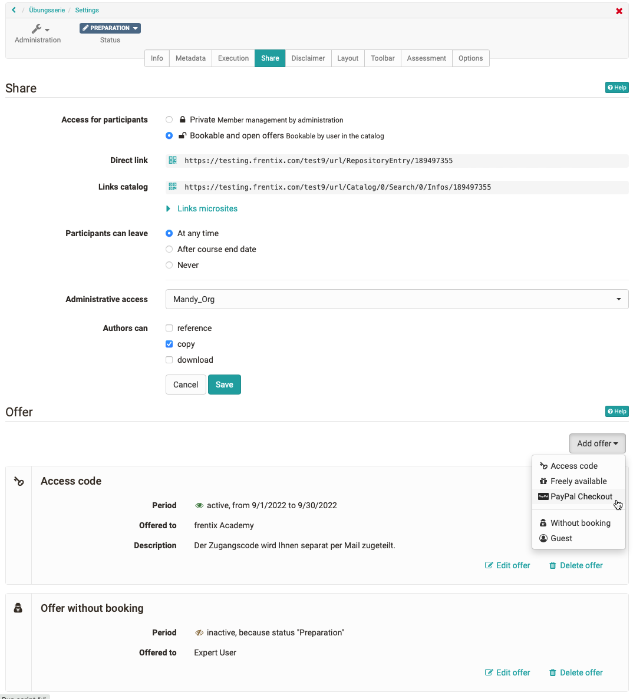
Task: Open Help for the Share section
Action: click(616, 87)
